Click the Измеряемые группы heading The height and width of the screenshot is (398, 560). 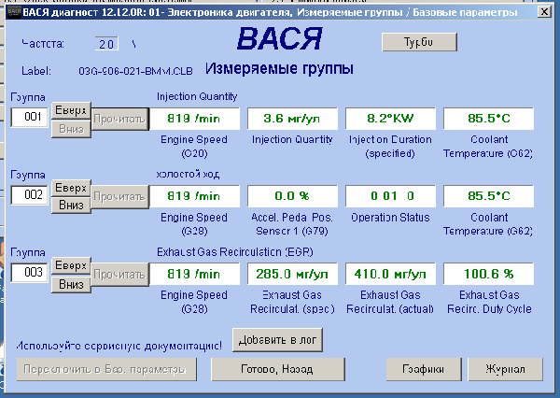click(279, 68)
